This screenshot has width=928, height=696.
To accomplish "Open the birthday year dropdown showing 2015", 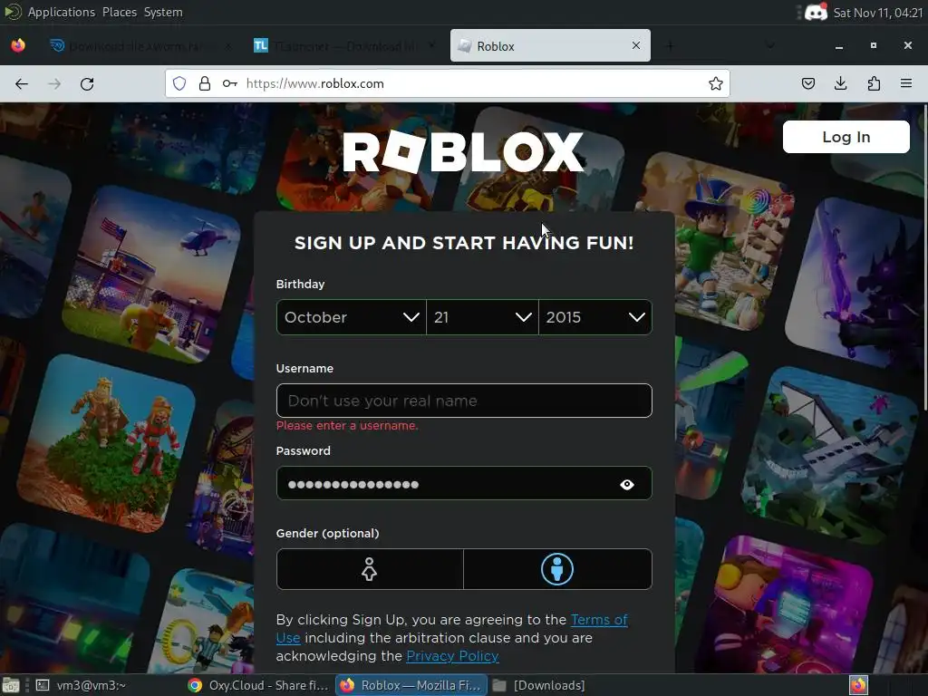I will pos(595,317).
